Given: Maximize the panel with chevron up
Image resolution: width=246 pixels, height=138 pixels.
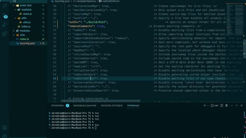Looking at the screenshot, I should (x=237, y=106).
